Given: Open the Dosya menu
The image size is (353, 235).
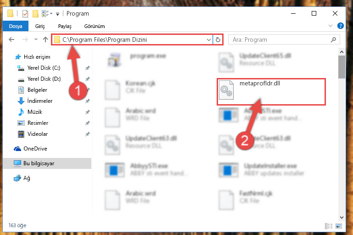Looking at the screenshot, I should [16, 26].
